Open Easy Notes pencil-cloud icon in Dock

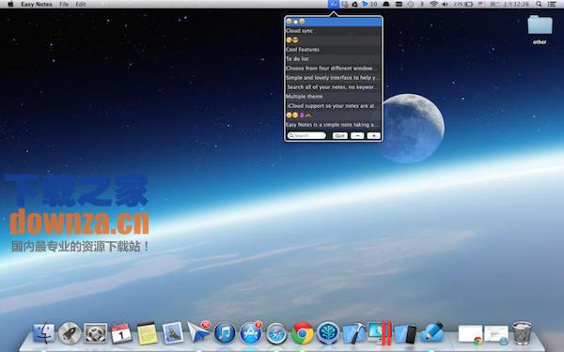pos(432,332)
